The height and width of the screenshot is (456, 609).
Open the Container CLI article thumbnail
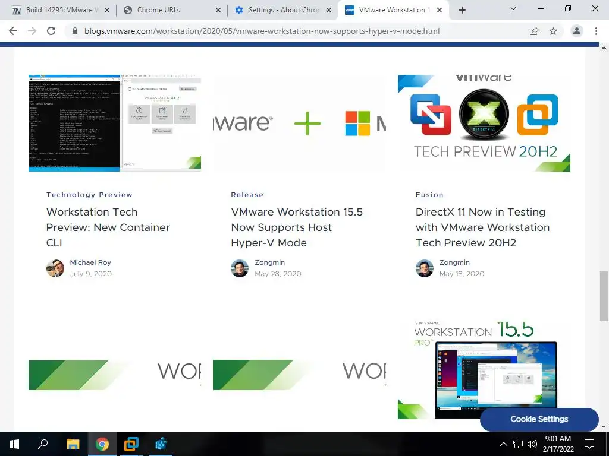click(x=115, y=123)
